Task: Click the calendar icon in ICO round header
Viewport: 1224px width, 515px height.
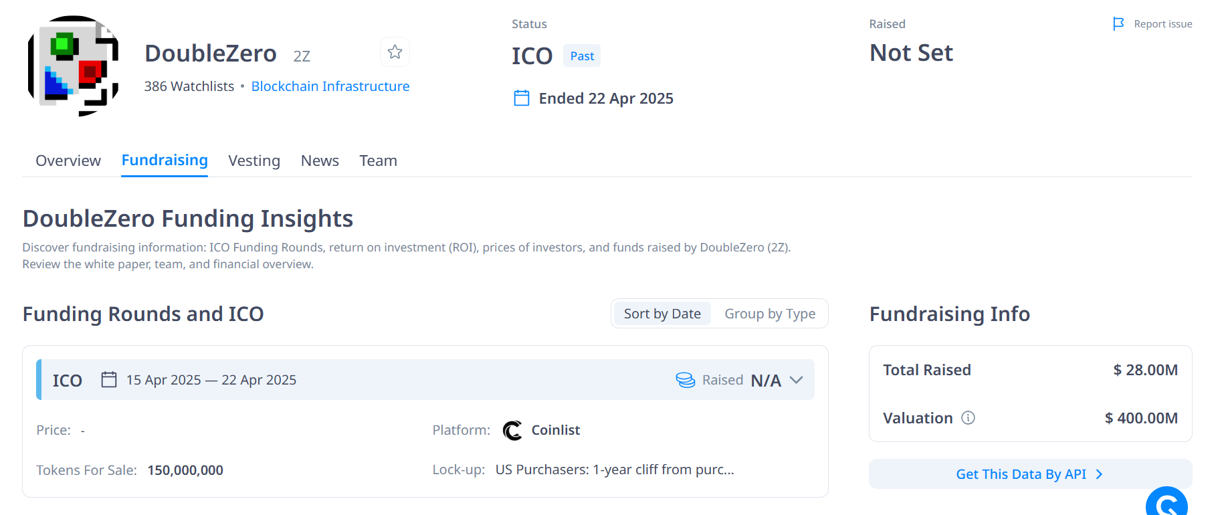Action: (109, 380)
